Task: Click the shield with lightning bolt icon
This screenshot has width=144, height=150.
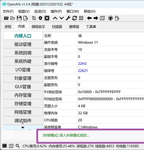Action: (40, 18)
